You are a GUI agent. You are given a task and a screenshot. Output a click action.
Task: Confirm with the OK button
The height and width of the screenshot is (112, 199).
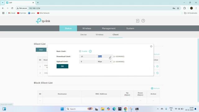tap(62, 66)
